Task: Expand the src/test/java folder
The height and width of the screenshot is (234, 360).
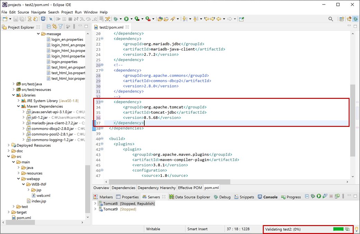Action: (13, 84)
